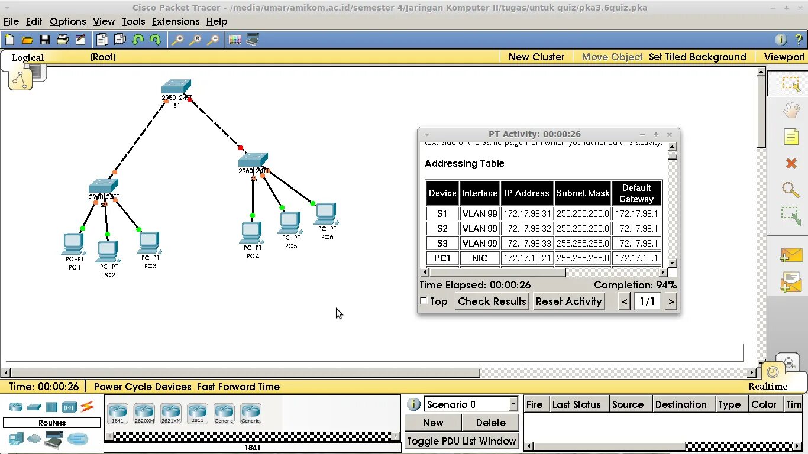808x454 pixels.
Task: Select the Wireless Devices category icon
Action: pos(69,407)
